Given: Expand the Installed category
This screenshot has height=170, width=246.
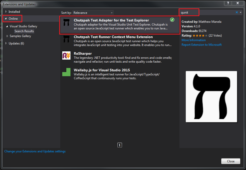Looking at the screenshot, I should [6, 12].
